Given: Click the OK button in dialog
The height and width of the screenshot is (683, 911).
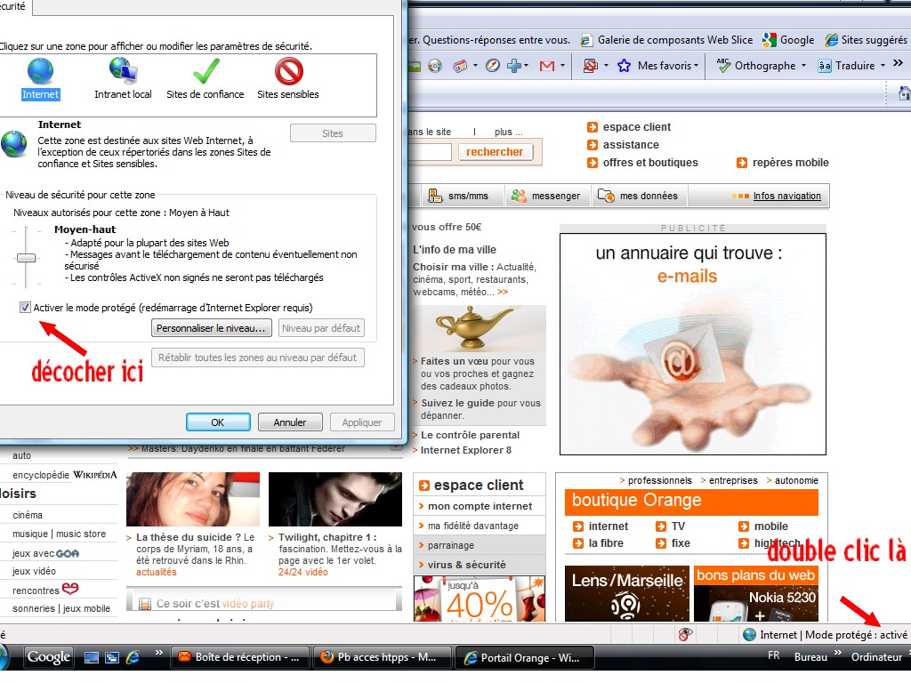Looking at the screenshot, I should [218, 422].
